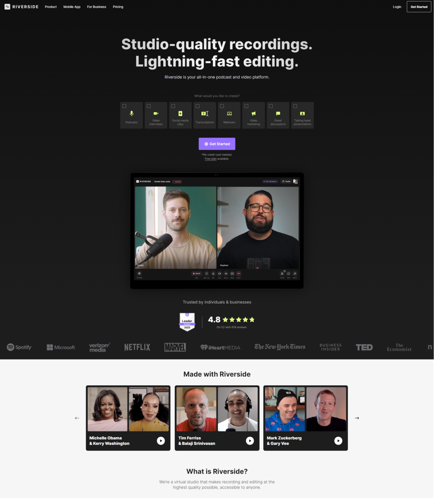
Task: Click Get Started in the top navbar
Action: [419, 7]
